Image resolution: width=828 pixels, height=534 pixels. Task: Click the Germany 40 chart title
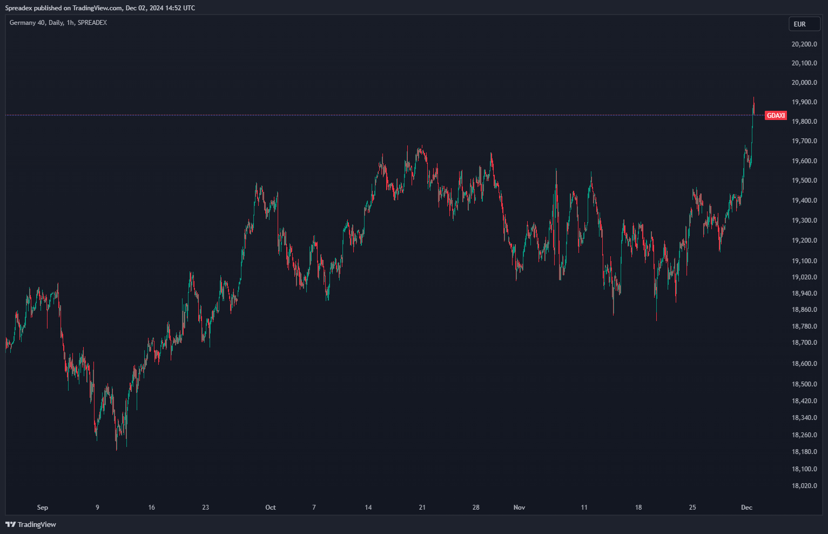tap(58, 23)
